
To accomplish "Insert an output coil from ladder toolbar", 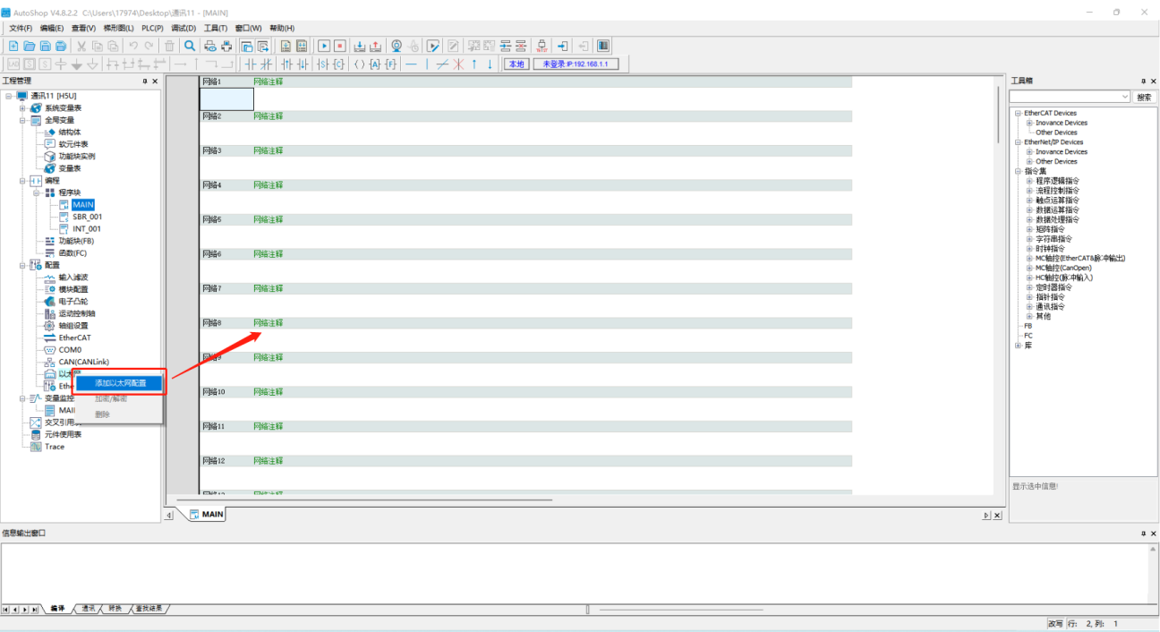I will [x=359, y=64].
